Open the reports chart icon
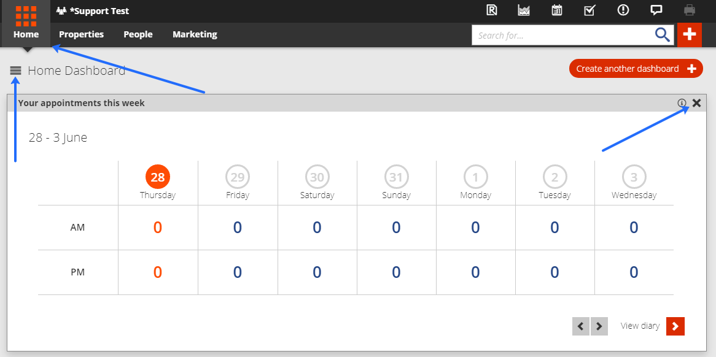716x357 pixels. [x=524, y=10]
